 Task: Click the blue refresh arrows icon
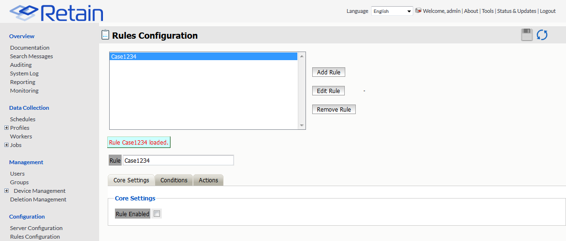point(542,35)
